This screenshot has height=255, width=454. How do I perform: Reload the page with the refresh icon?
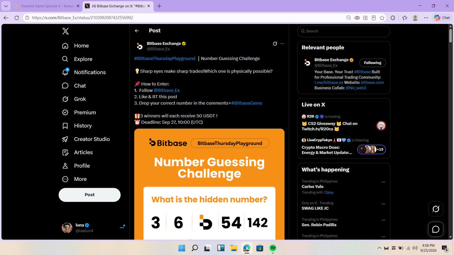[17, 18]
